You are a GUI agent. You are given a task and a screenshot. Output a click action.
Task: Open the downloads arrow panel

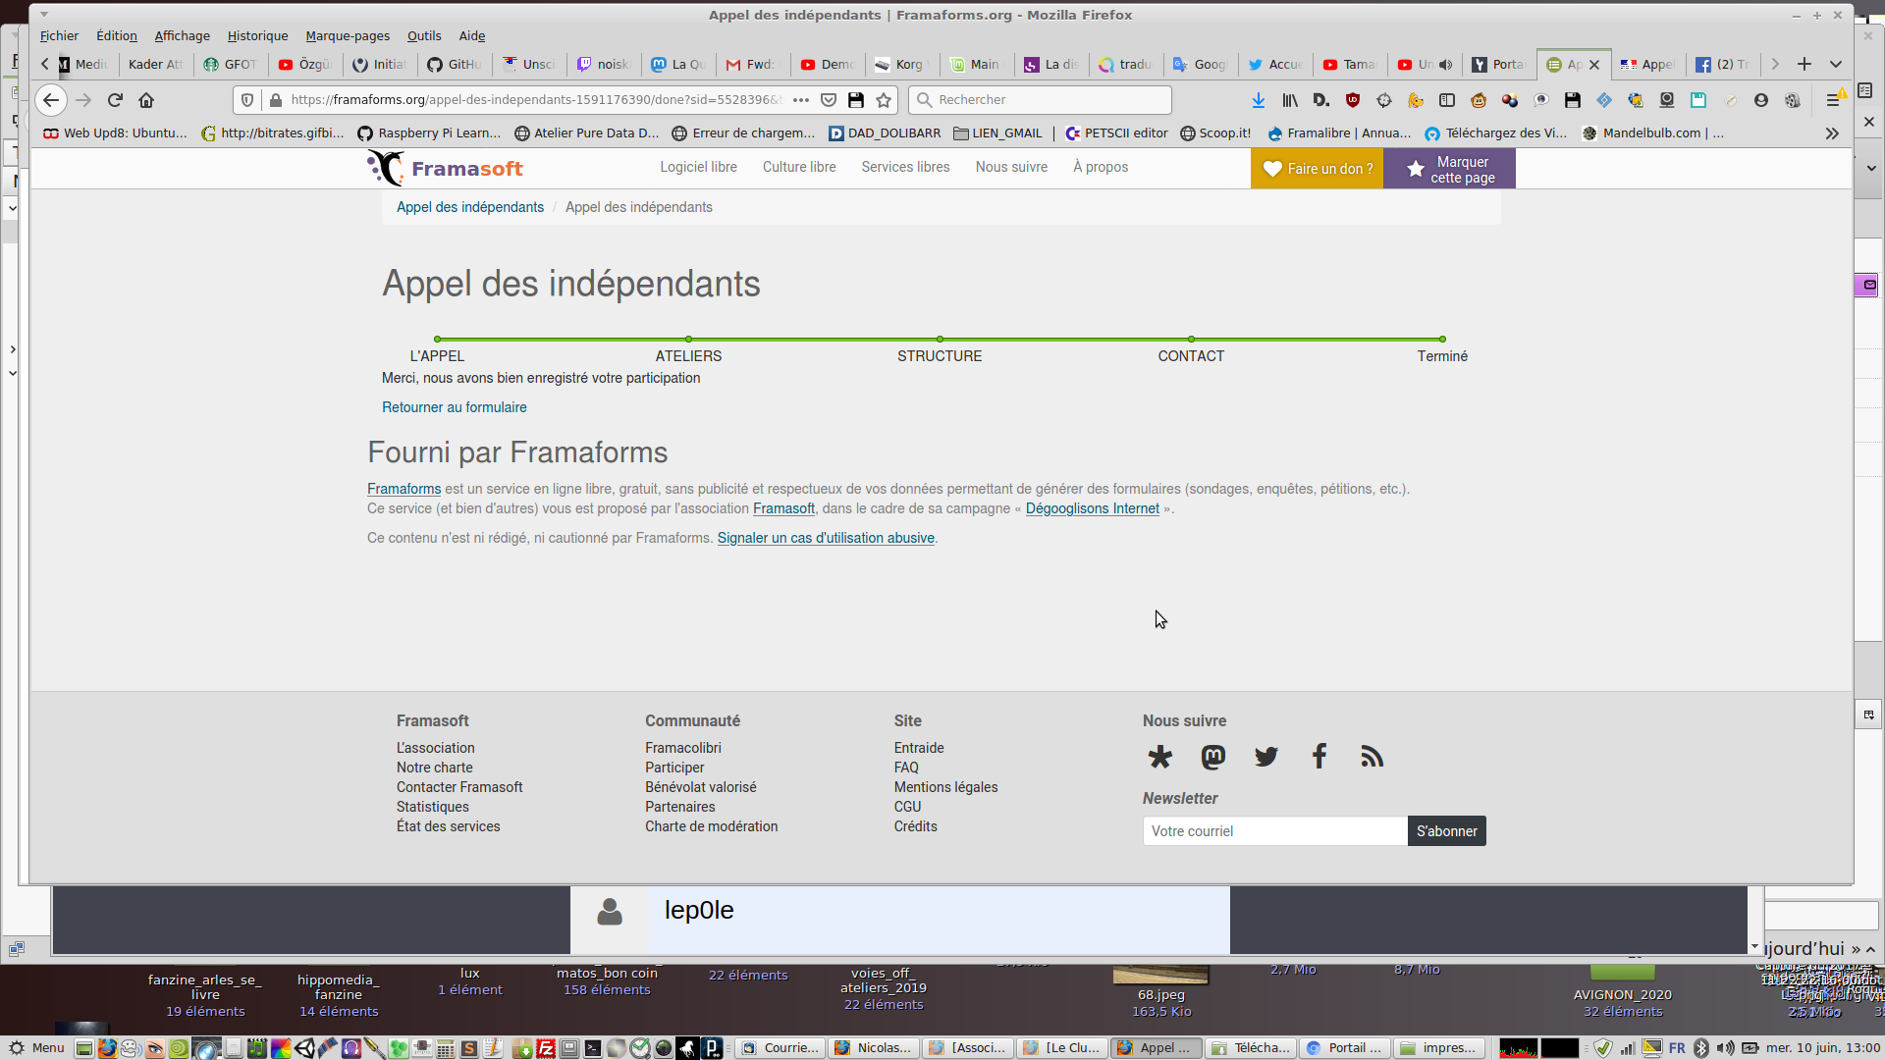(1259, 100)
